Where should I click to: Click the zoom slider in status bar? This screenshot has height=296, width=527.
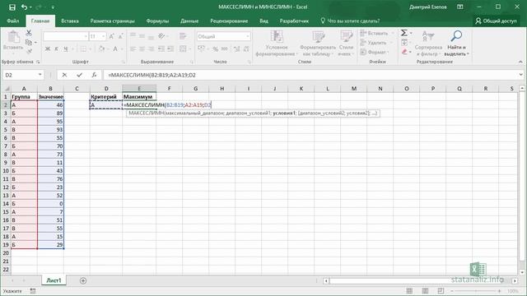(475, 291)
